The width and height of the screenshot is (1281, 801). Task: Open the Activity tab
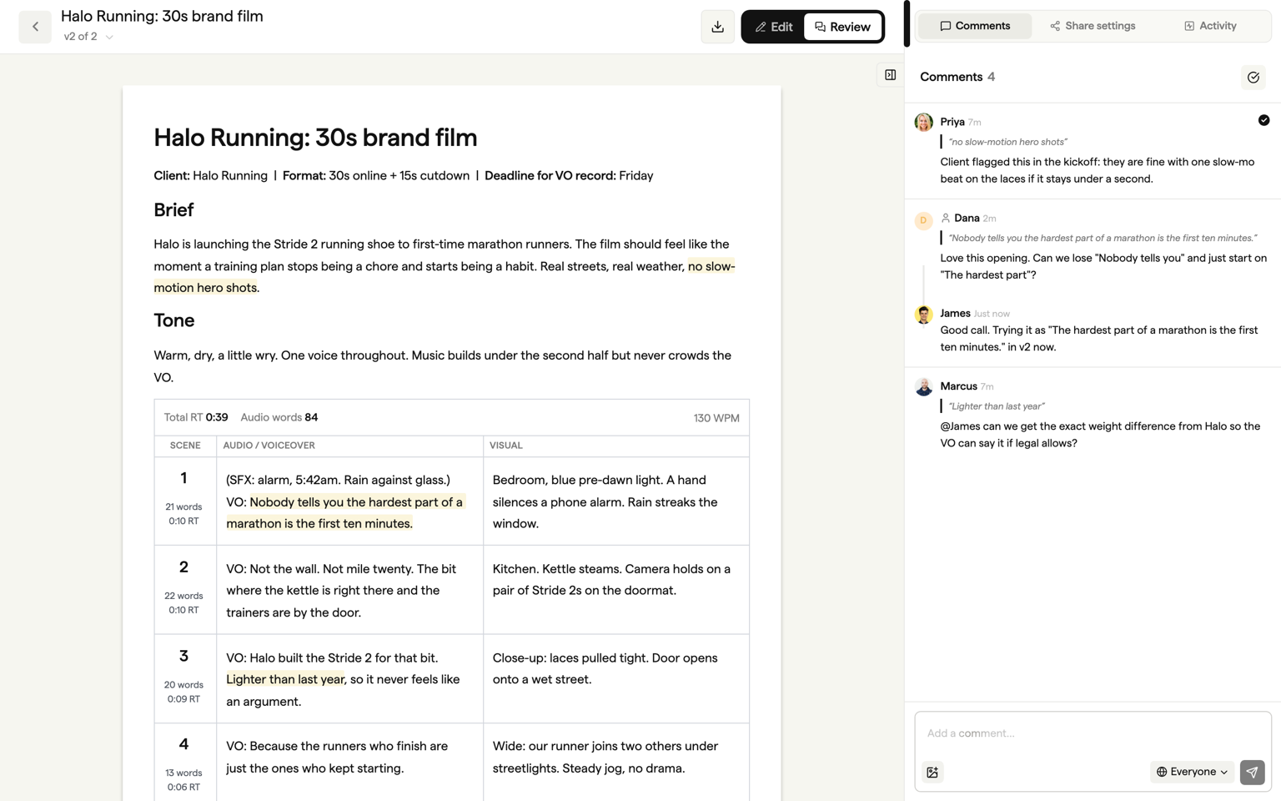pyautogui.click(x=1210, y=26)
